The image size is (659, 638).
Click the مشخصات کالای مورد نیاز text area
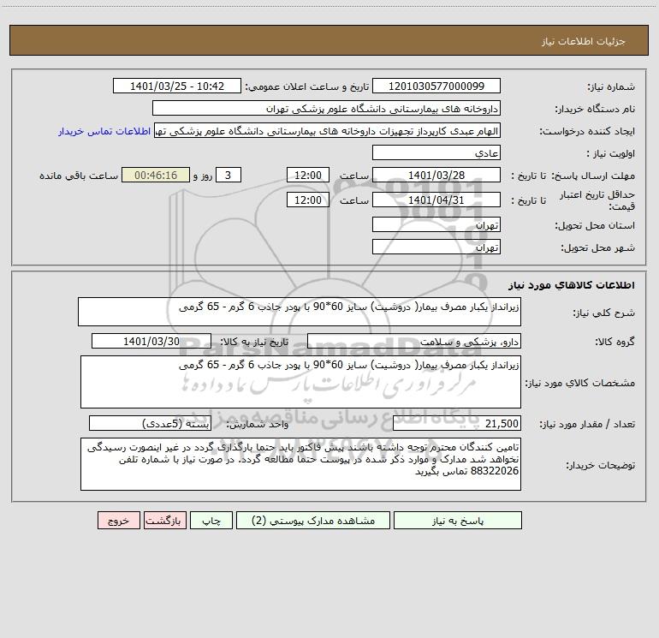[x=300, y=382]
